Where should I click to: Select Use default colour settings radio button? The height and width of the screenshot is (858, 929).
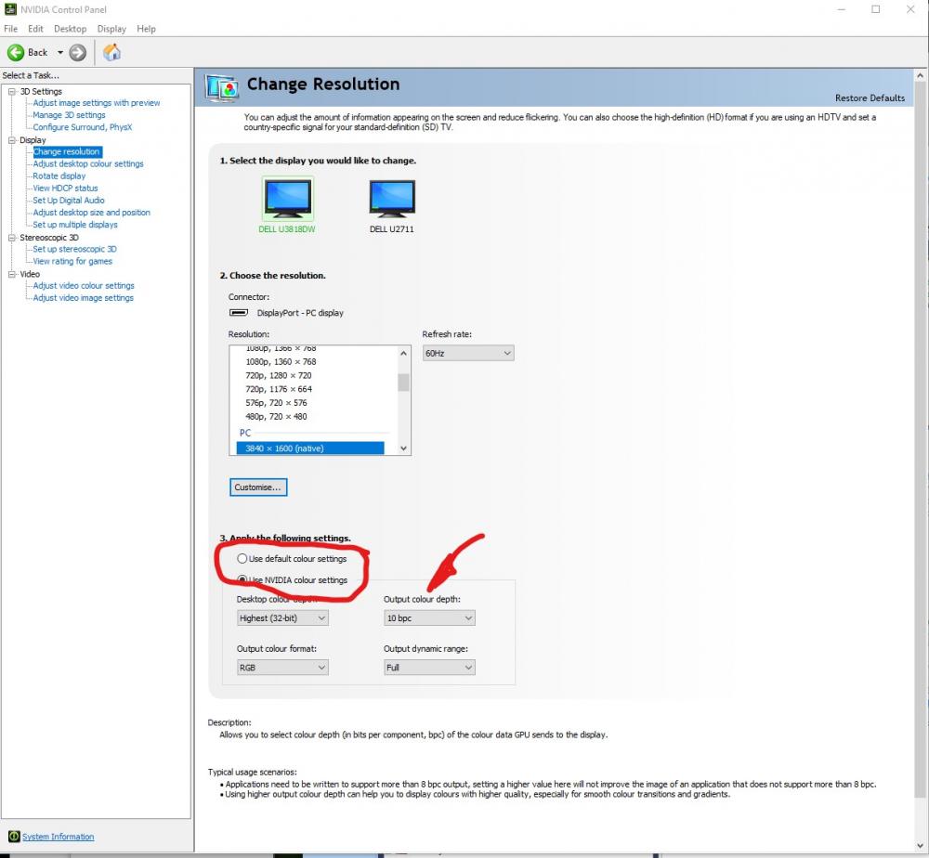point(242,558)
